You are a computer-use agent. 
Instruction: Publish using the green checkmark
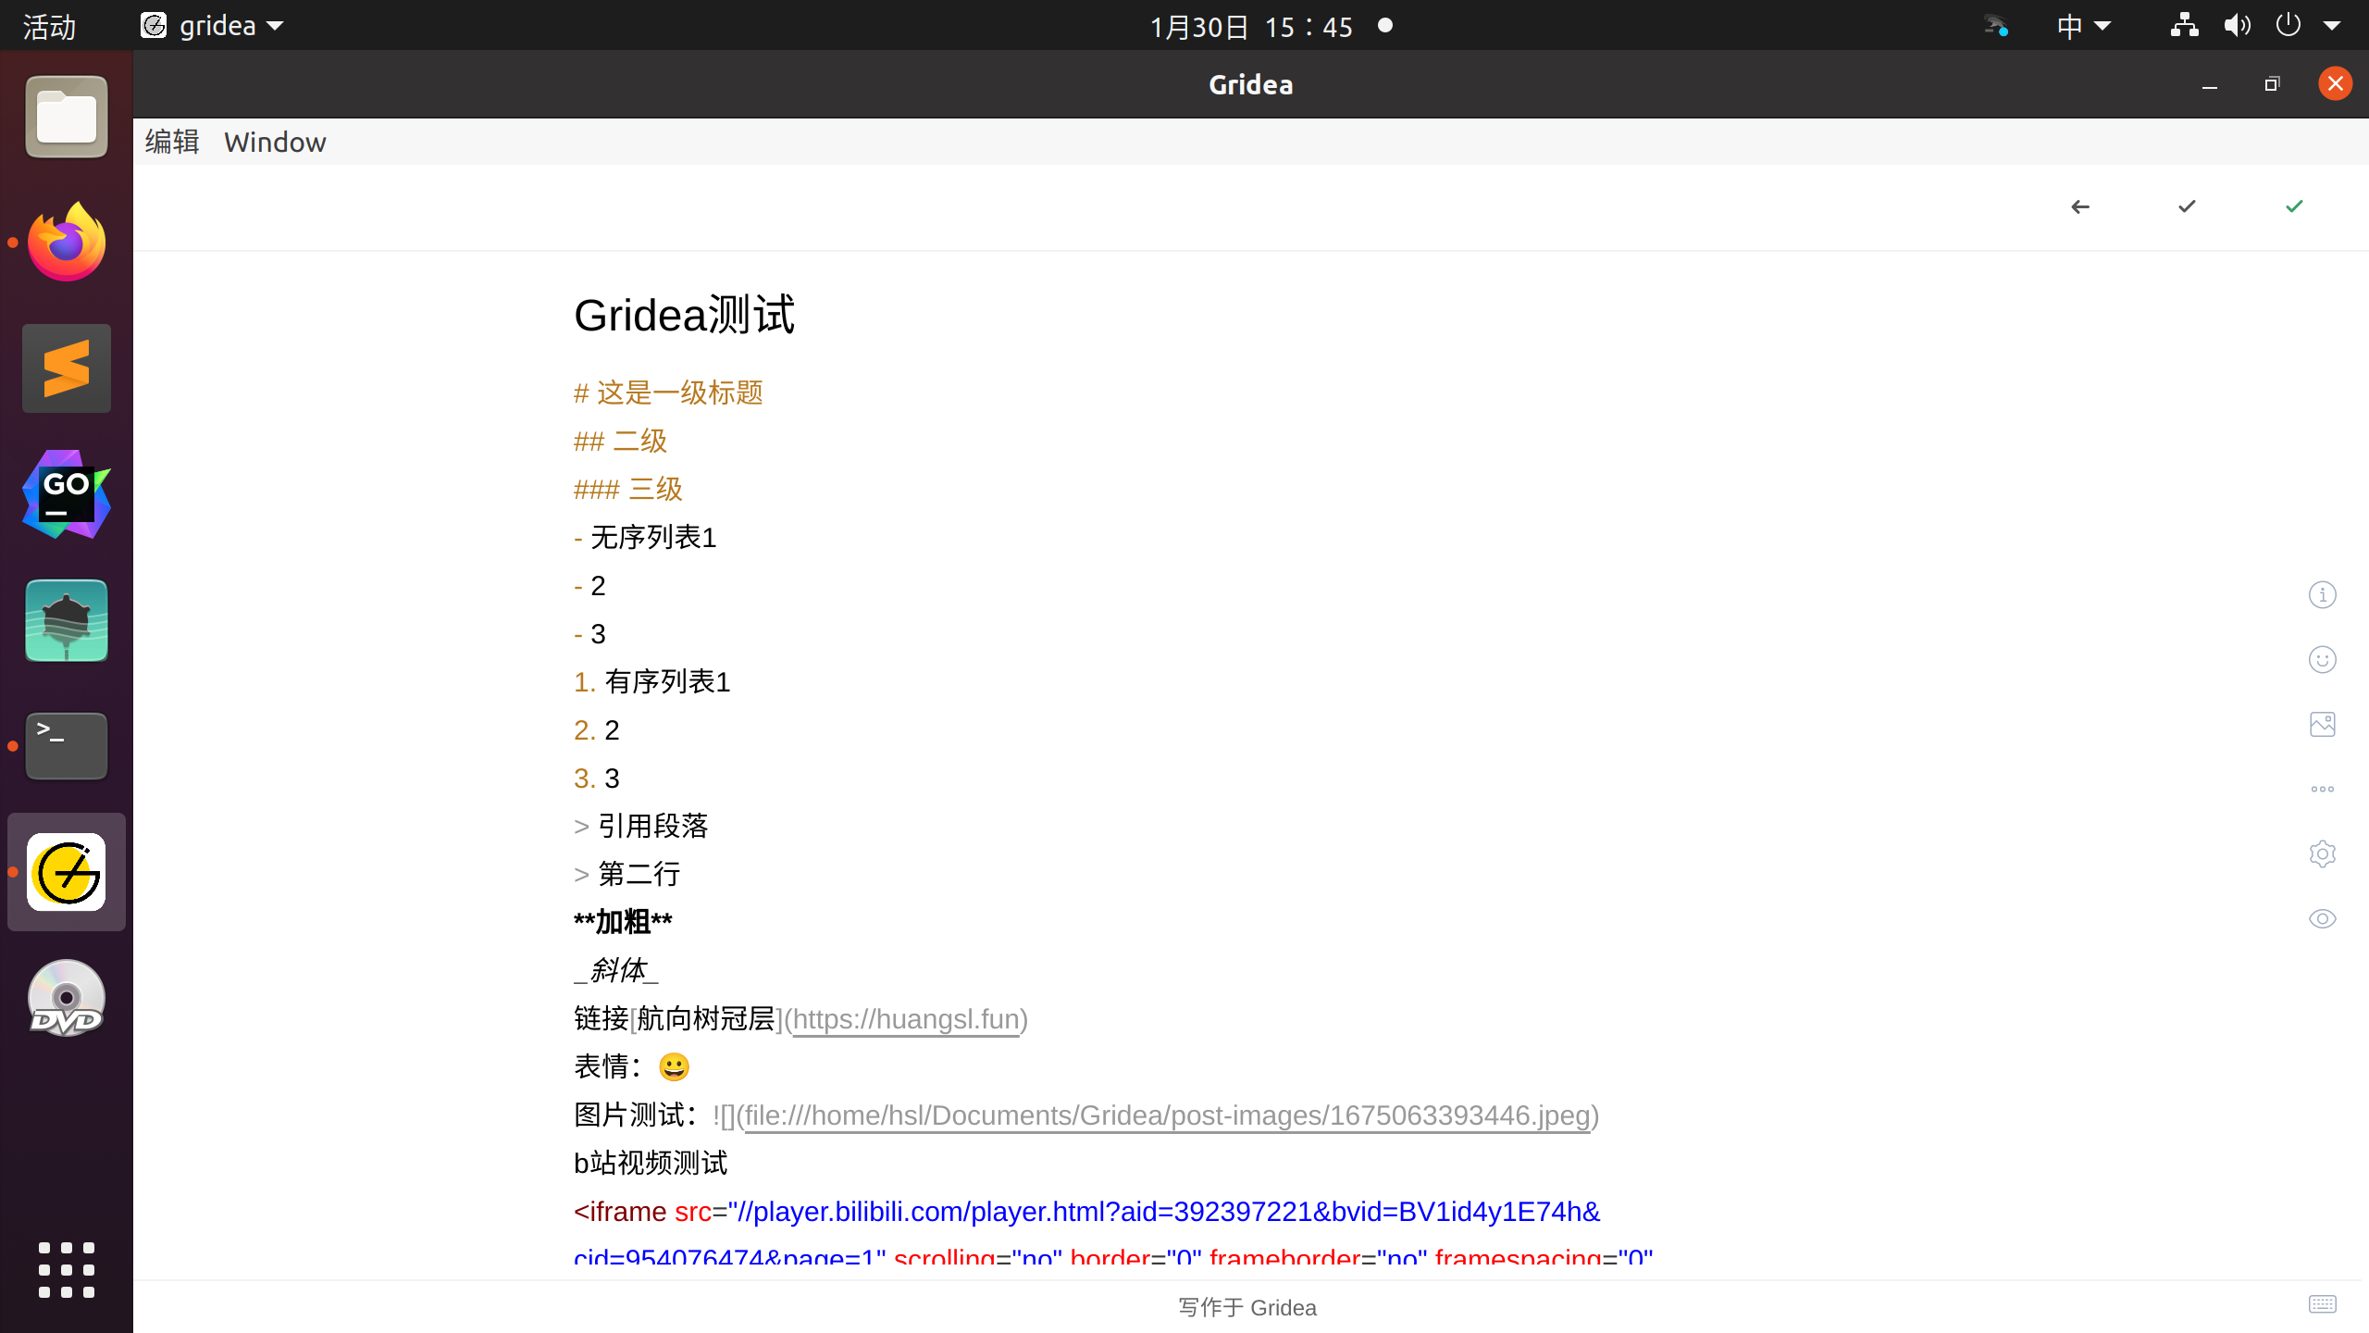point(2294,206)
